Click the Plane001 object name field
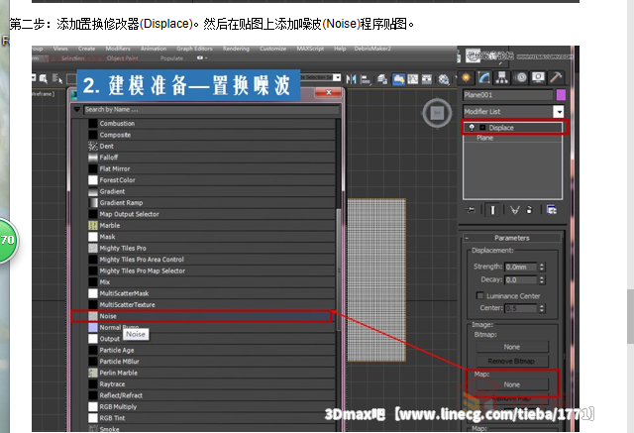 508,95
